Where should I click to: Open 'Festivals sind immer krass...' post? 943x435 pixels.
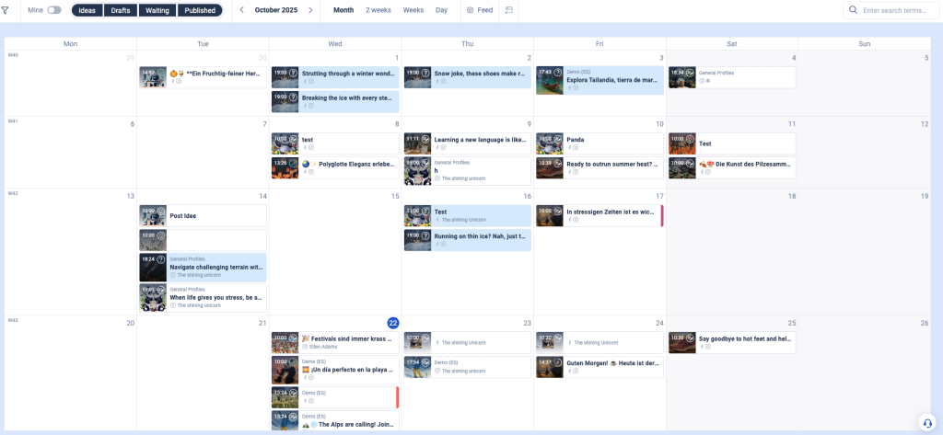pos(335,342)
